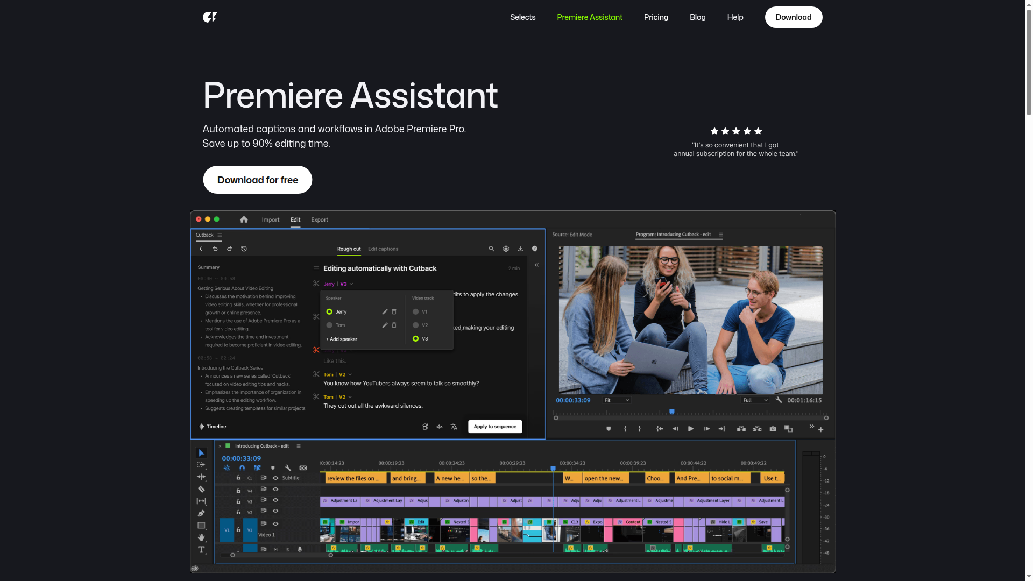Select the Type tool in the timeline toolbar
1033x581 pixels.
pos(202,550)
